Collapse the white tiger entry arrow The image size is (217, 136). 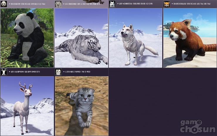click(x=64, y=4)
